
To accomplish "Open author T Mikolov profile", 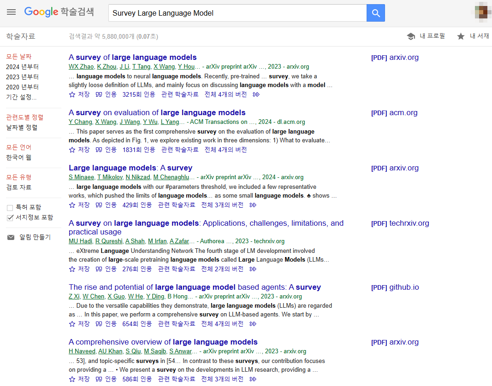I will [110, 177].
